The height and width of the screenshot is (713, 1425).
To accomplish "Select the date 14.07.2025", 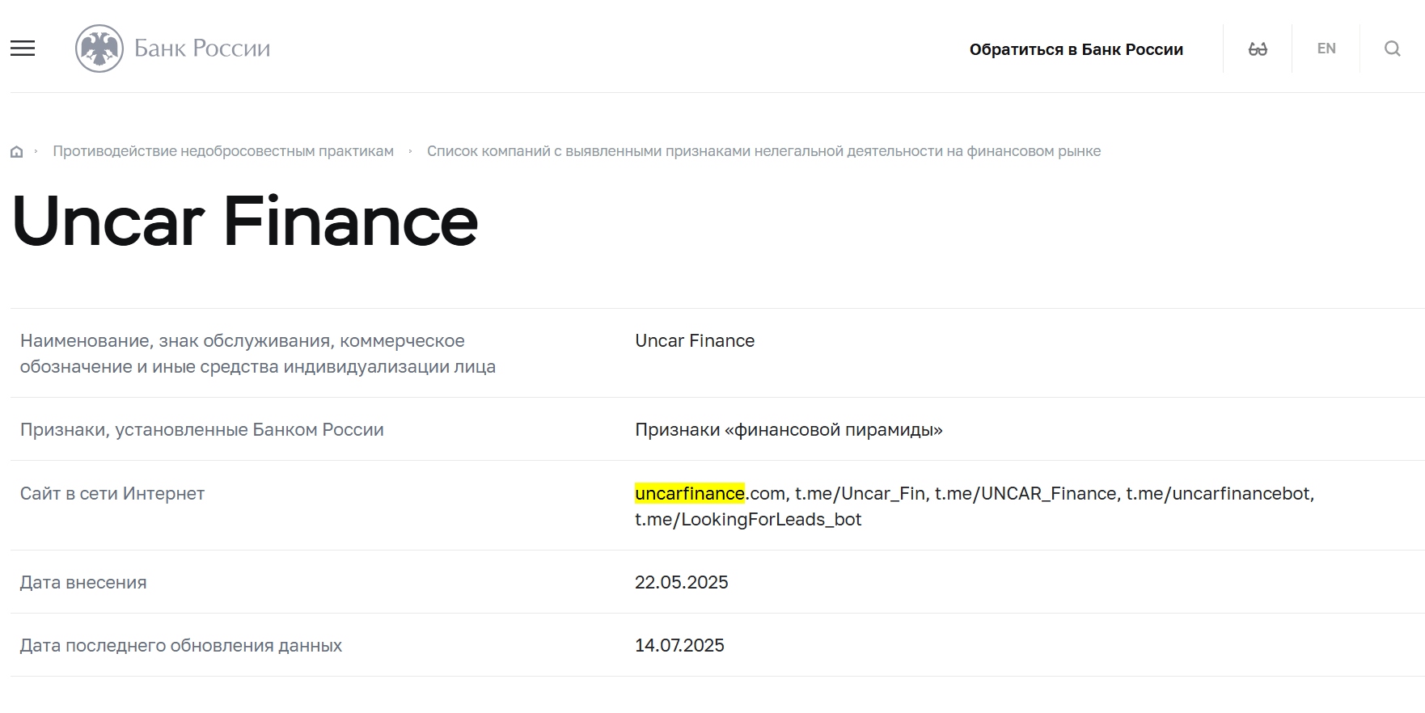I will [679, 646].
